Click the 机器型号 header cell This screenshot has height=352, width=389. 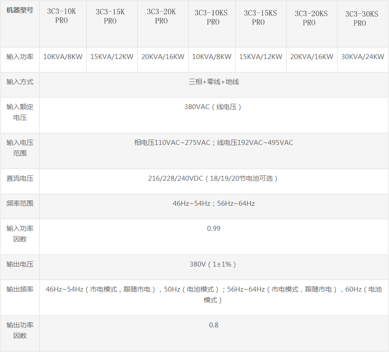coord(20,10)
